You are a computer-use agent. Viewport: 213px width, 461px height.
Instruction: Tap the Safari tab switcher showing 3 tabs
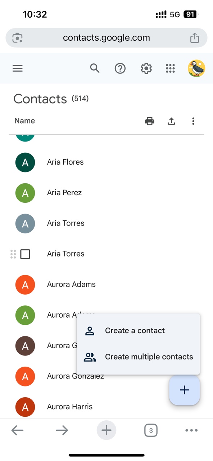click(151, 430)
